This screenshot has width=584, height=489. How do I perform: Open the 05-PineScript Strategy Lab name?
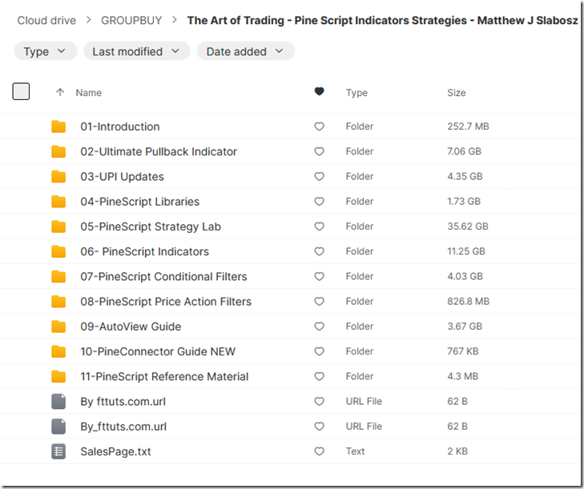151,226
